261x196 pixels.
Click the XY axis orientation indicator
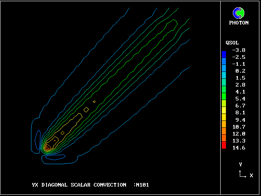click(242, 174)
